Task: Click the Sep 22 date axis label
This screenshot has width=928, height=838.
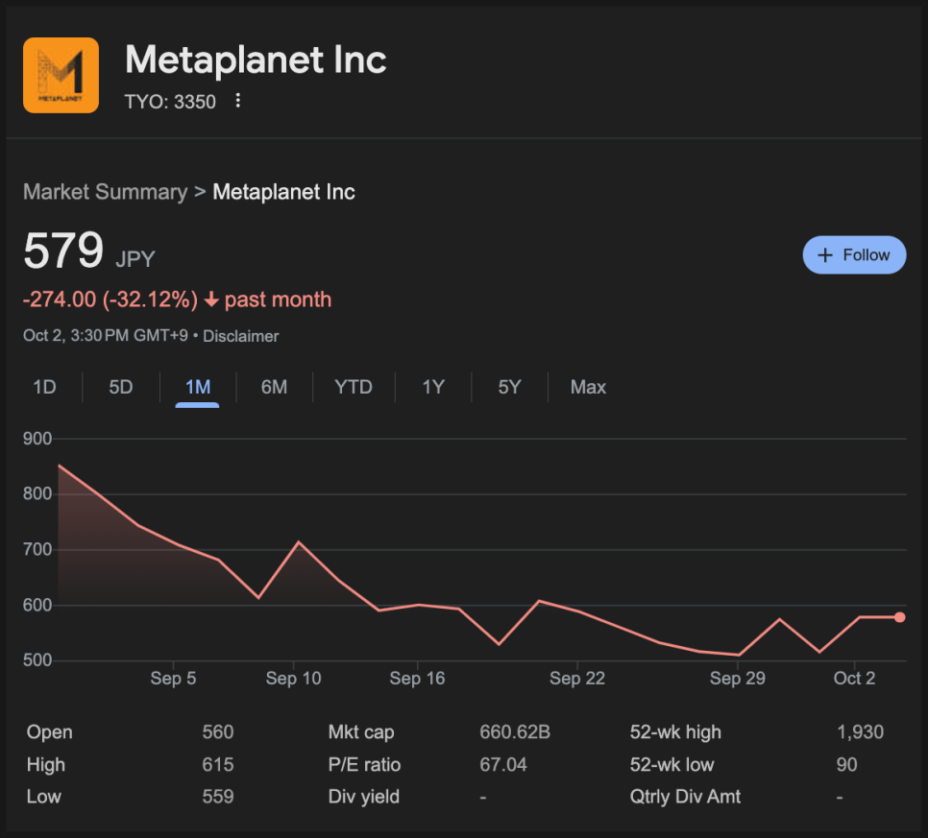Action: (x=577, y=679)
